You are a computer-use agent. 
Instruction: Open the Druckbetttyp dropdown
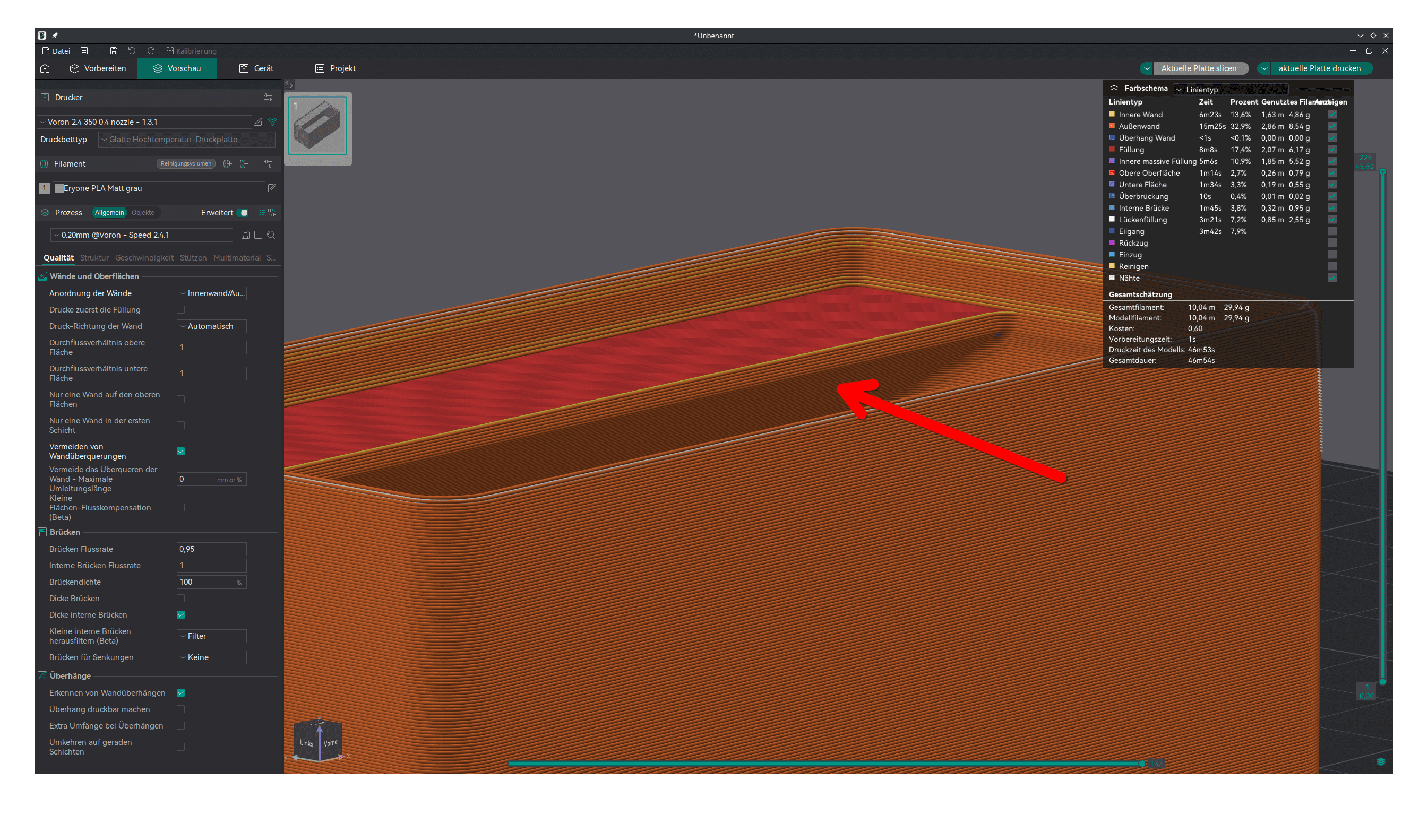186,140
